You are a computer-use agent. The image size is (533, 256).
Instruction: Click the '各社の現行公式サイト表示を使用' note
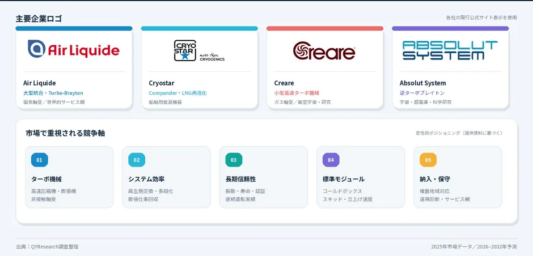pyautogui.click(x=481, y=18)
